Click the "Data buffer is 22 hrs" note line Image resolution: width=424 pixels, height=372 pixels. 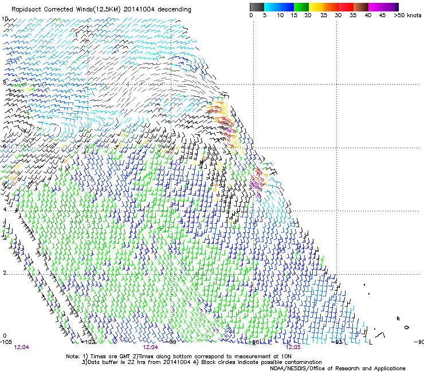click(202, 362)
